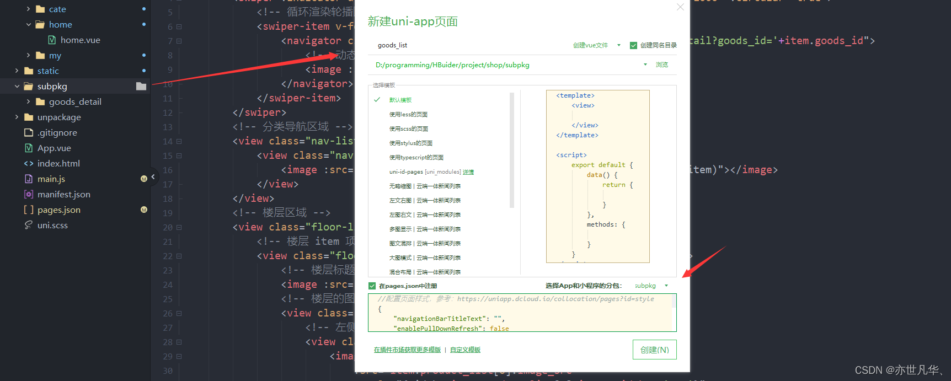
Task: Open the location path dropdown arrow
Action: (645, 65)
